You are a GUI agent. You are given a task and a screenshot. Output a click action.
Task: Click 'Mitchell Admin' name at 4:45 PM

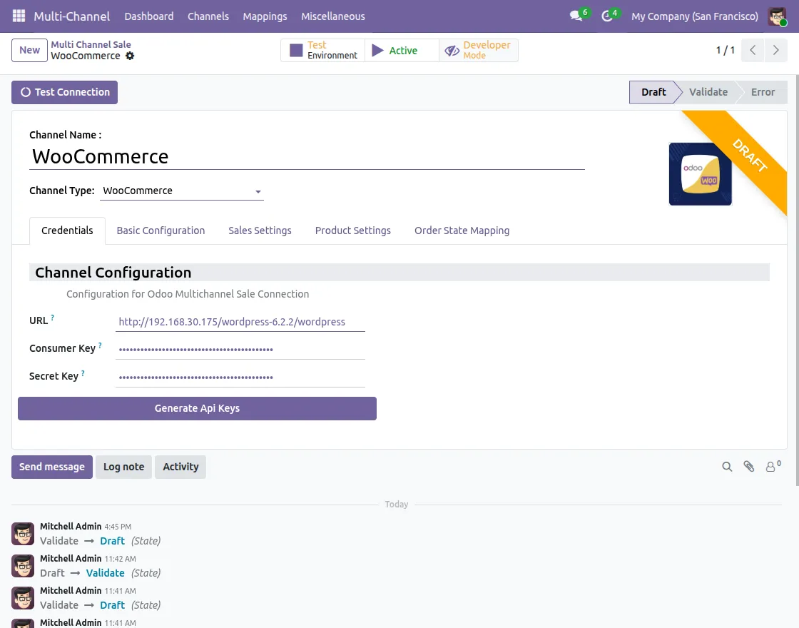click(x=71, y=526)
